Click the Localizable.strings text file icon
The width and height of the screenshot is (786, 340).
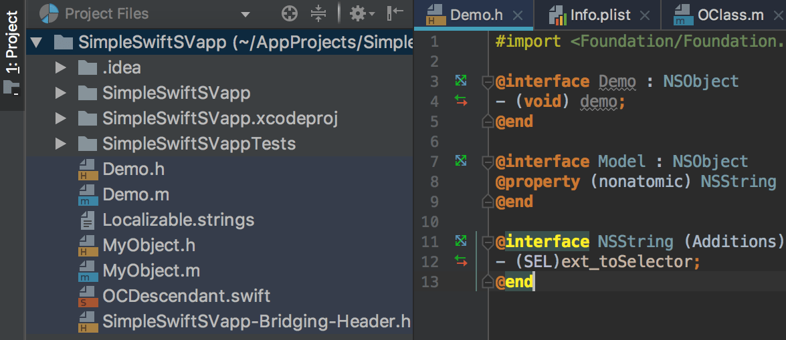click(88, 220)
